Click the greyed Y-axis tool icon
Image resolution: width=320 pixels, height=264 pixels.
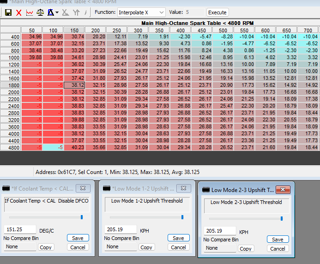76,12
